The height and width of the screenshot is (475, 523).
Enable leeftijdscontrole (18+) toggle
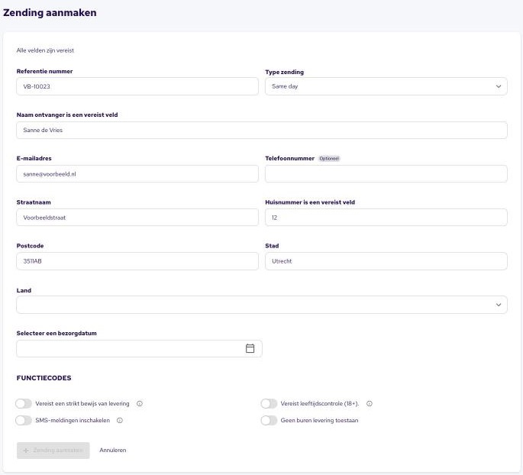[x=269, y=404]
